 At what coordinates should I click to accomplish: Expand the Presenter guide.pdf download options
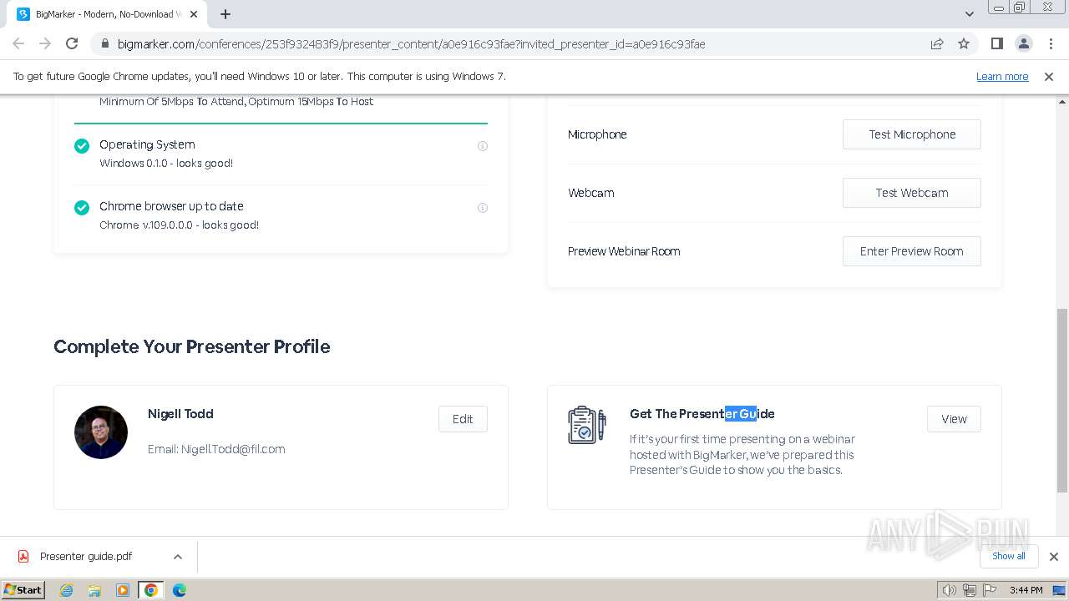177,557
